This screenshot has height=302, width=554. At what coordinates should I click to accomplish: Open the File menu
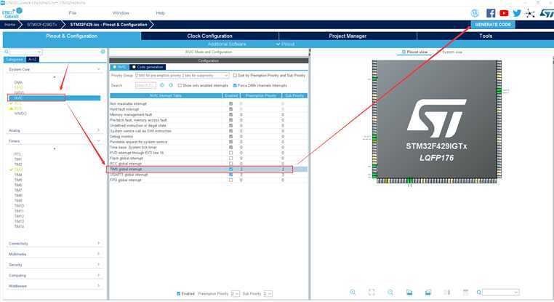73,13
